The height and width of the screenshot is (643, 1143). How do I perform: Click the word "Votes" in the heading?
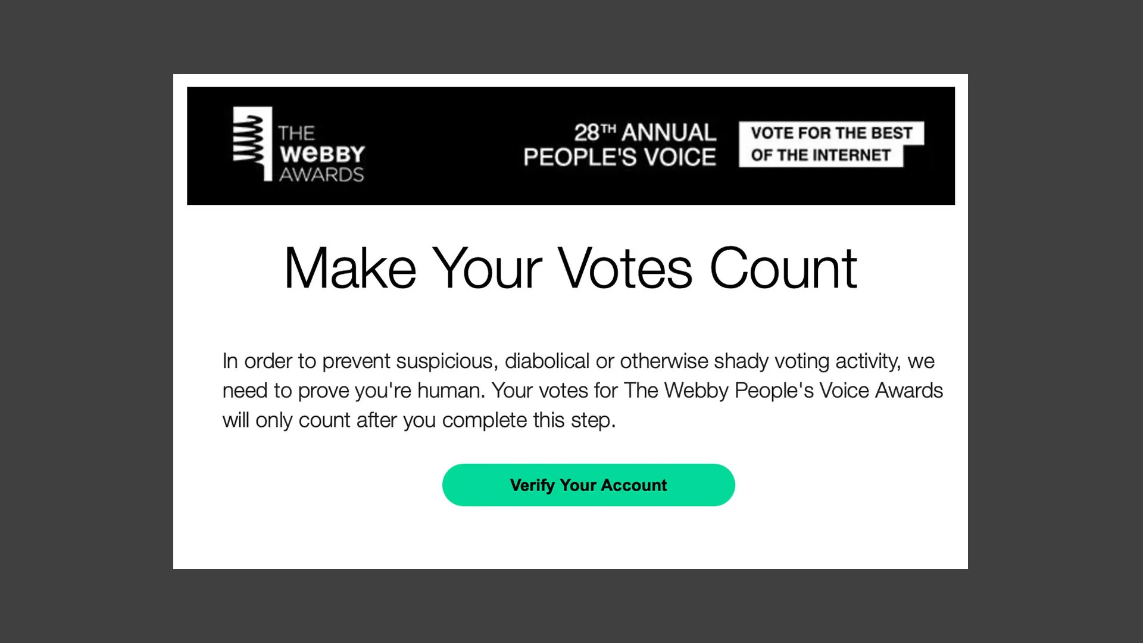(x=624, y=269)
